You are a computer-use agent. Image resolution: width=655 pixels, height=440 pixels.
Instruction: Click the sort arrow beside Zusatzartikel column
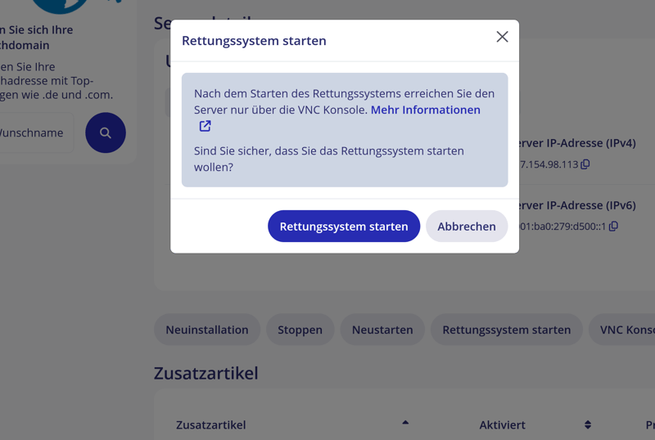[405, 423]
